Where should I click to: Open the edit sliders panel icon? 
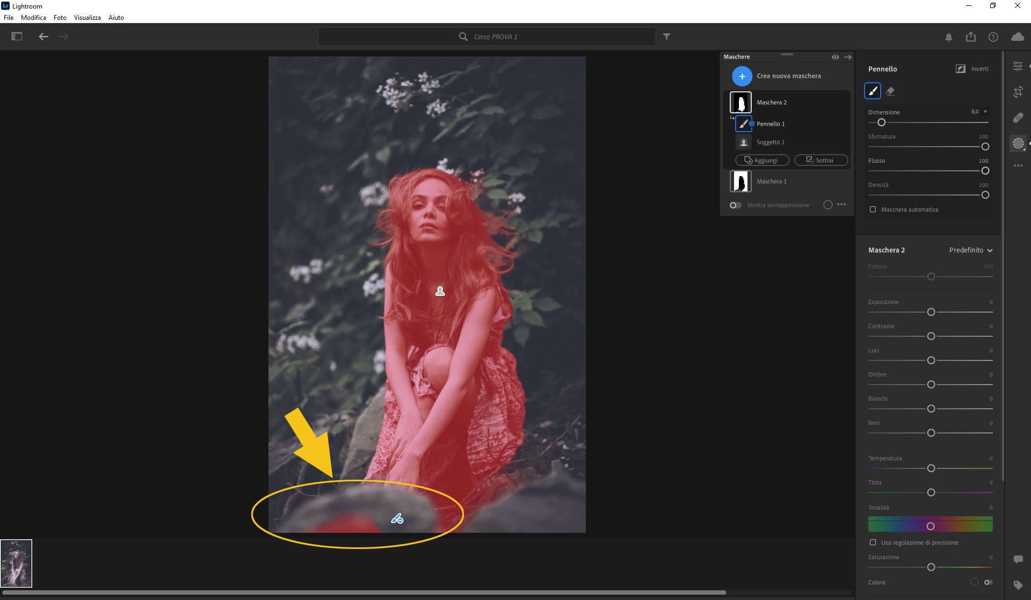(x=1018, y=66)
